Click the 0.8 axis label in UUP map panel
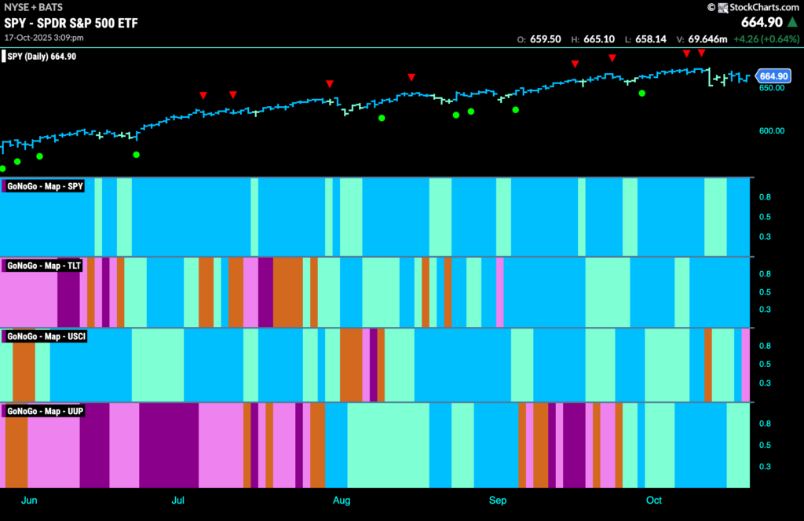 click(x=765, y=424)
